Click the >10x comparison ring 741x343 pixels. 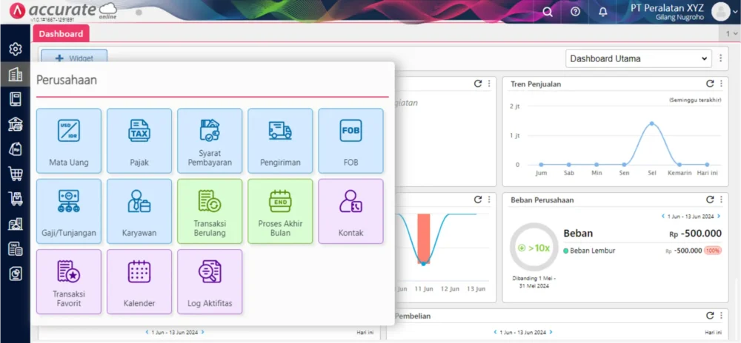point(534,248)
